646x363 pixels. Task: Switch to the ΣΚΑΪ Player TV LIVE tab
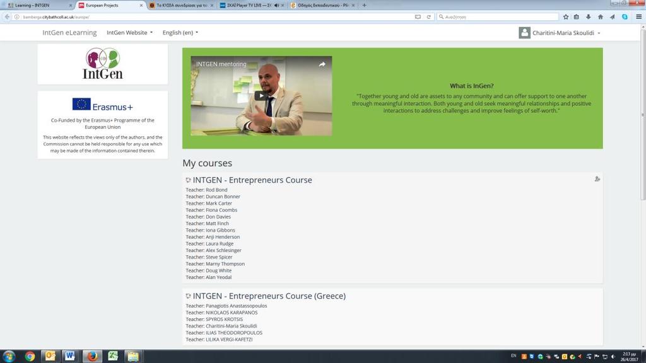point(252,5)
